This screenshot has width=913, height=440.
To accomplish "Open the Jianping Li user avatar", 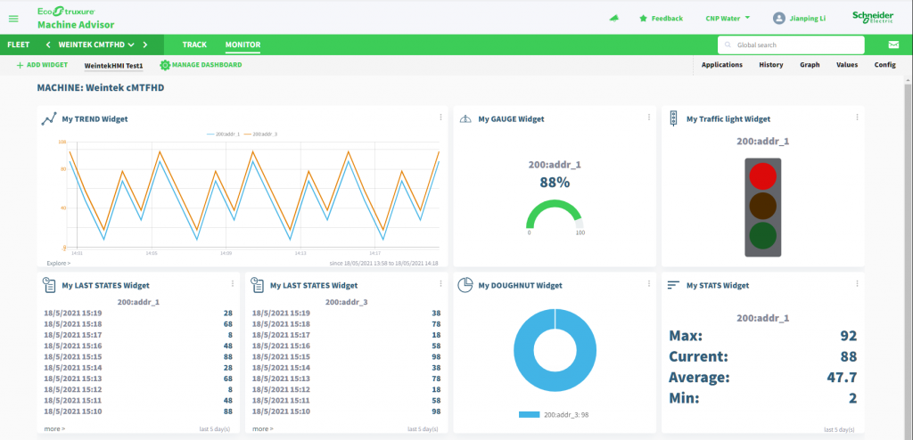I will [778, 19].
